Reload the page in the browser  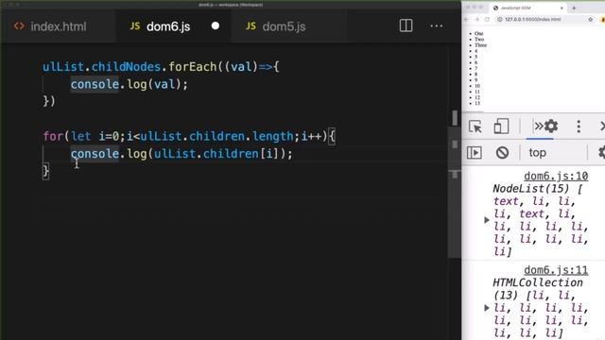click(487, 19)
